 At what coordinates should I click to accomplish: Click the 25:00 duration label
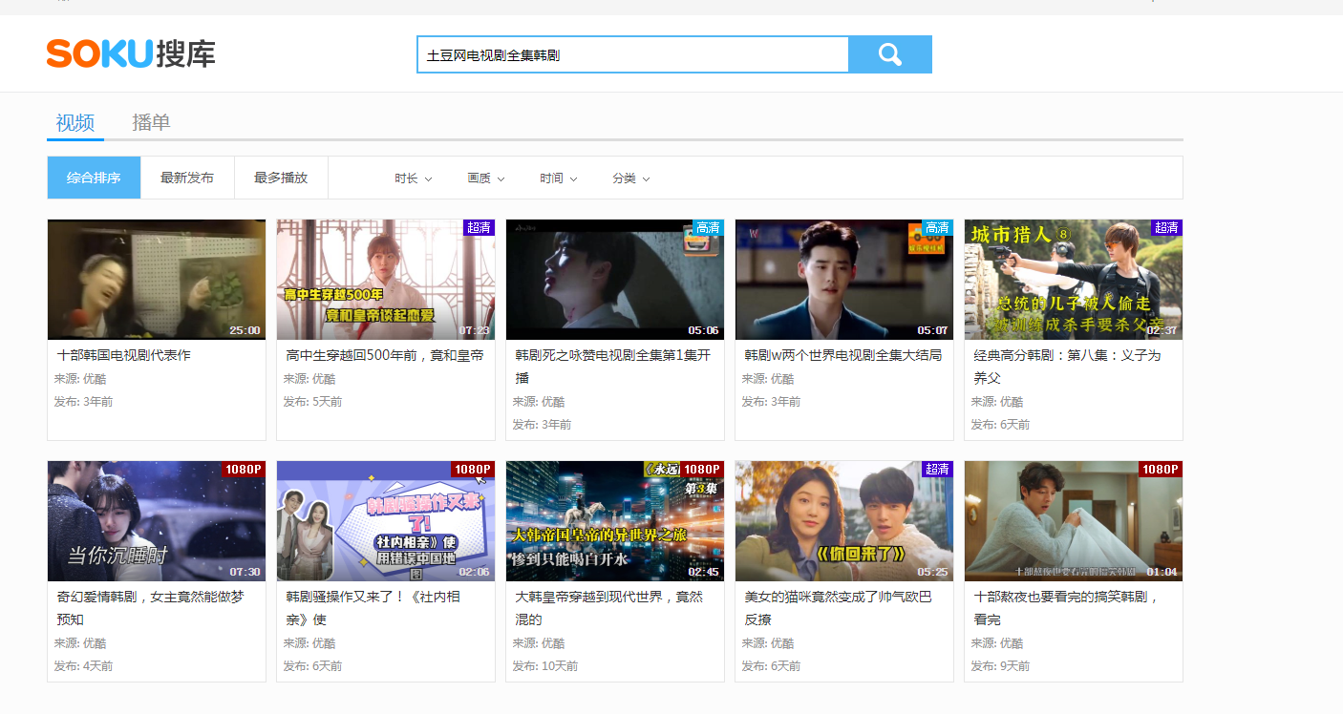point(245,330)
